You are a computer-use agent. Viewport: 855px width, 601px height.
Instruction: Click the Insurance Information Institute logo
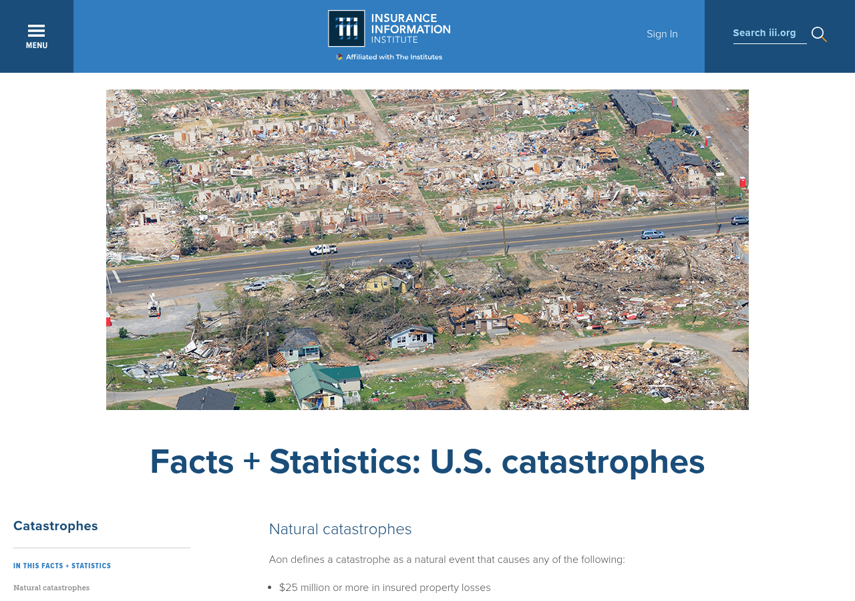[x=389, y=29]
